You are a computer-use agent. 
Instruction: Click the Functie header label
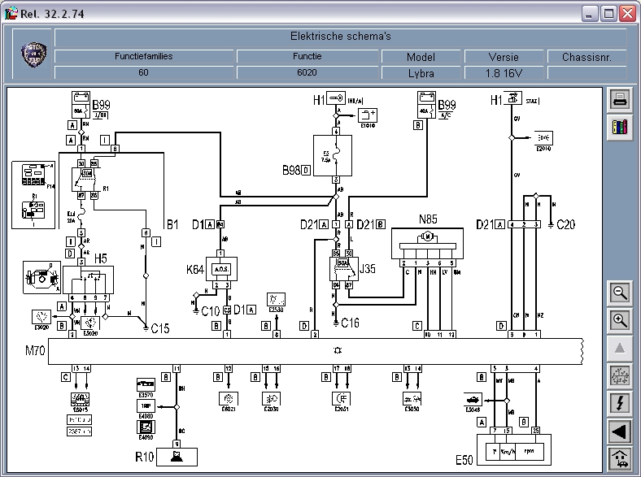pos(307,56)
